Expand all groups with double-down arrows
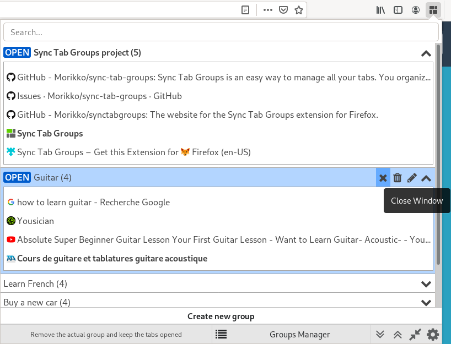 380,335
